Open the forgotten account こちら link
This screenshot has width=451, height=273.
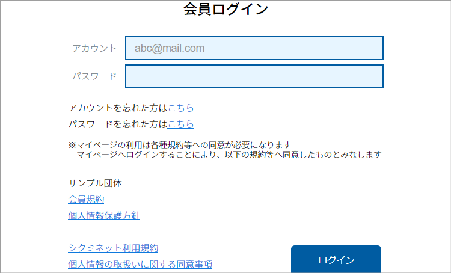[181, 108]
